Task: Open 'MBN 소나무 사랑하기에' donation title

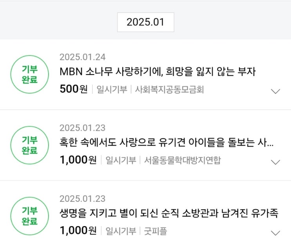Action: 157,72
